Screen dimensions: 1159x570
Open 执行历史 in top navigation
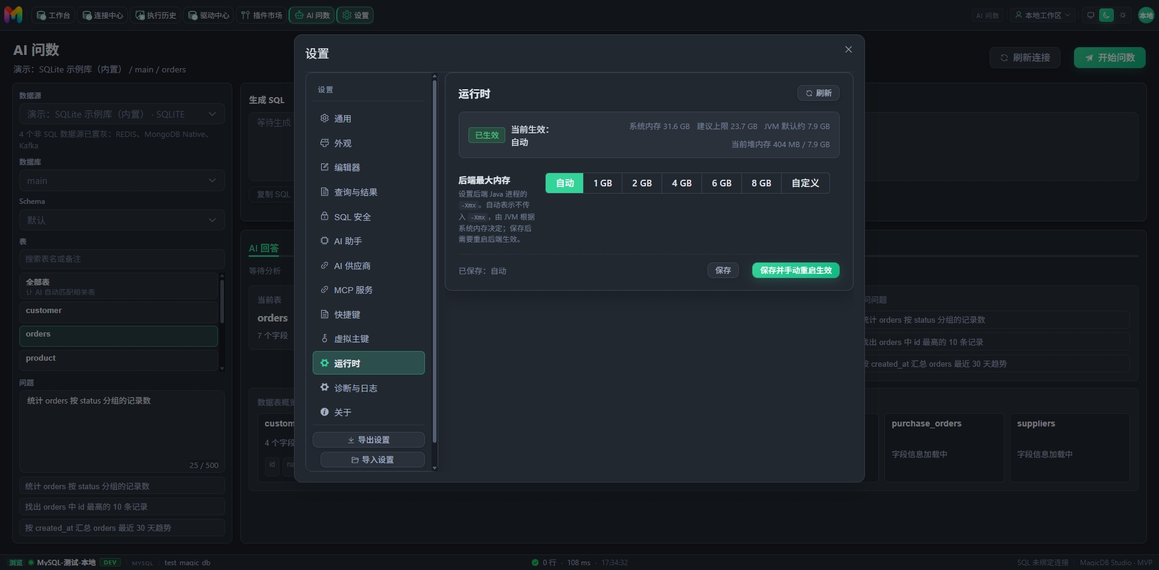[x=156, y=15]
